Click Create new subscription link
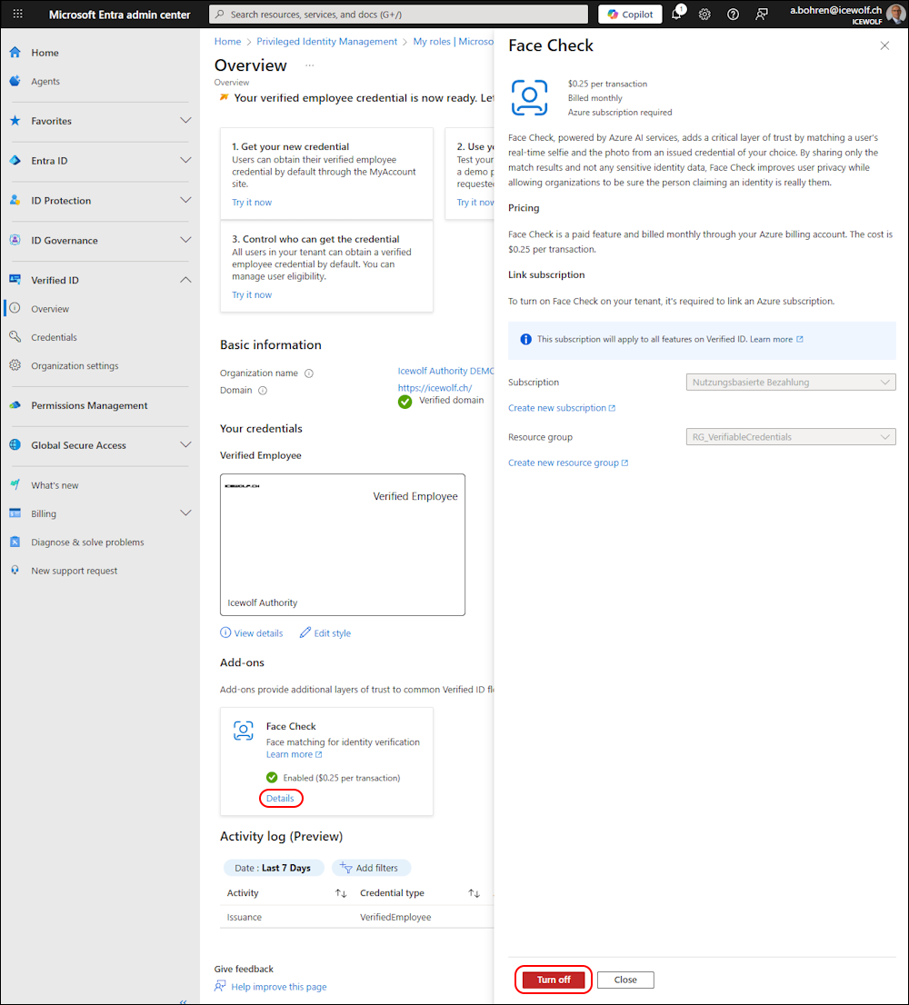The width and height of the screenshot is (909, 1005). pyautogui.click(x=562, y=408)
